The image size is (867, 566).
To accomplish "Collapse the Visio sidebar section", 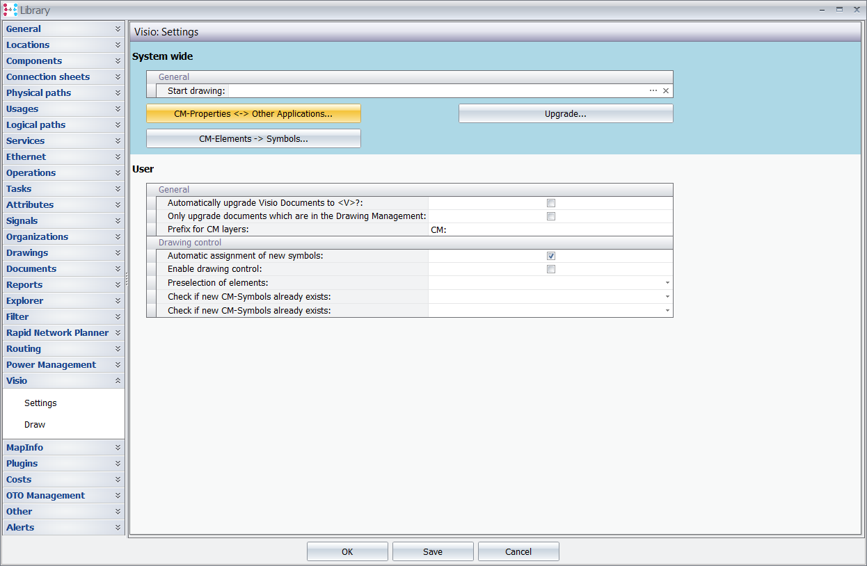I will [x=63, y=381].
